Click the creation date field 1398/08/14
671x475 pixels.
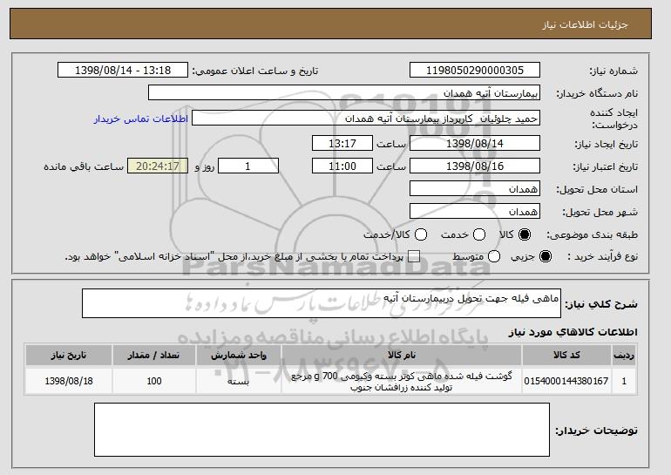point(475,143)
